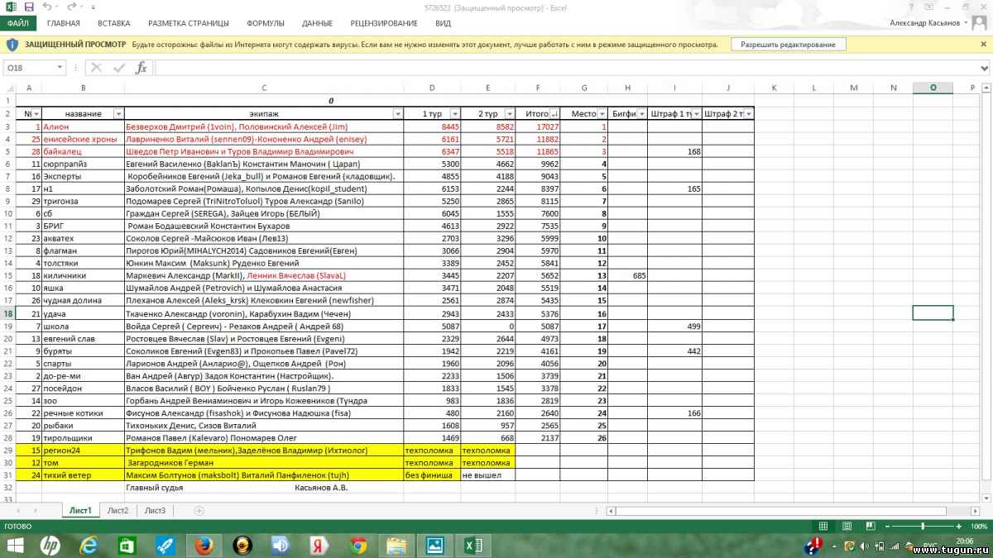Open the ДАННЫЕ ribbon tab
The width and height of the screenshot is (993, 558).
(x=317, y=23)
